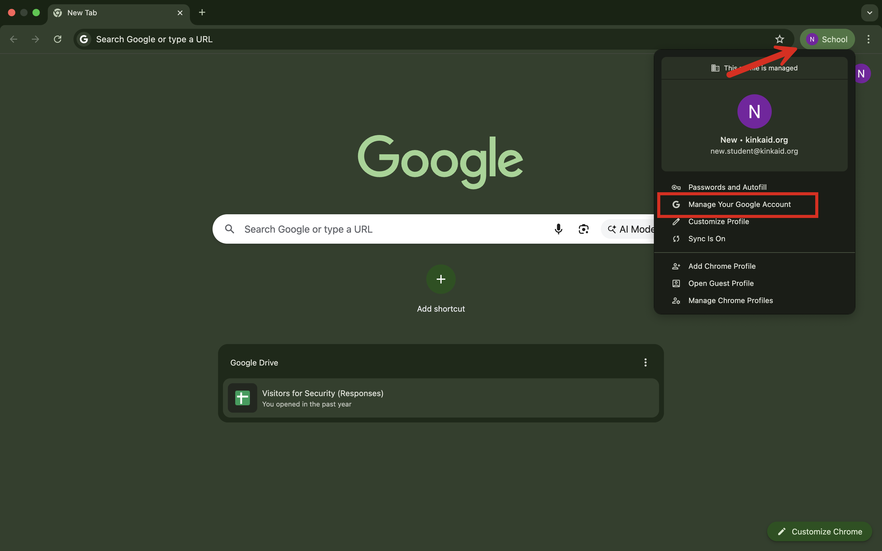Open Chrome's three-dot main menu
The width and height of the screenshot is (882, 551).
868,39
